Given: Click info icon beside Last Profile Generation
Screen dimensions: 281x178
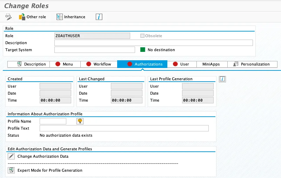Looking at the screenshot, I should 222,79.
